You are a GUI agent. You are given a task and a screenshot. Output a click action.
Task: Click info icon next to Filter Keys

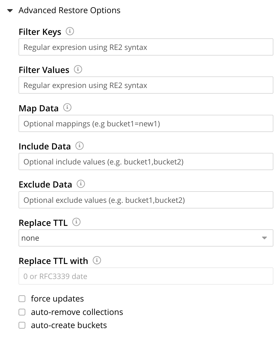tap(70, 31)
